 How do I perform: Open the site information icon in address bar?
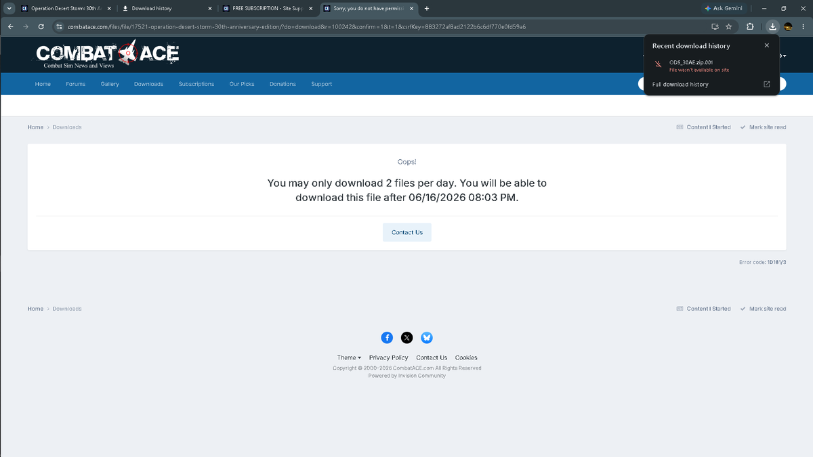pos(59,26)
